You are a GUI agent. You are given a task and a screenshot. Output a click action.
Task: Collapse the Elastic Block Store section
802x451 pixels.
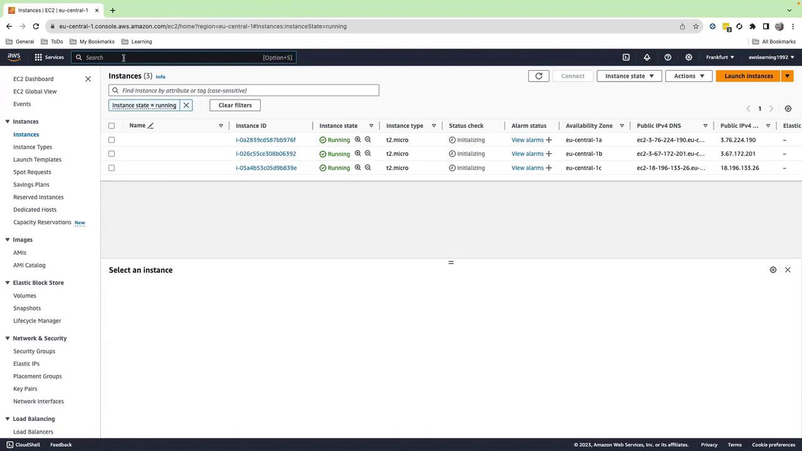pyautogui.click(x=7, y=283)
